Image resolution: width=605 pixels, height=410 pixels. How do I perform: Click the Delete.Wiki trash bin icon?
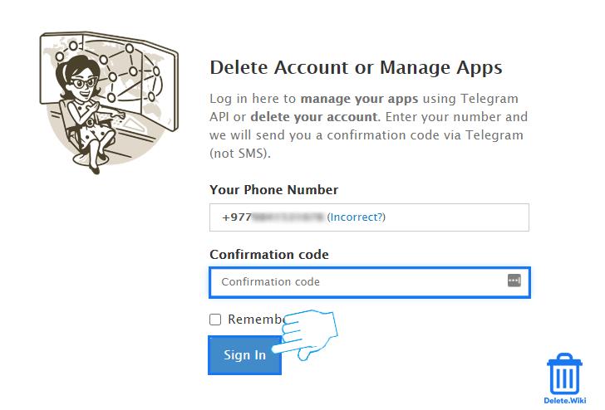click(x=564, y=375)
